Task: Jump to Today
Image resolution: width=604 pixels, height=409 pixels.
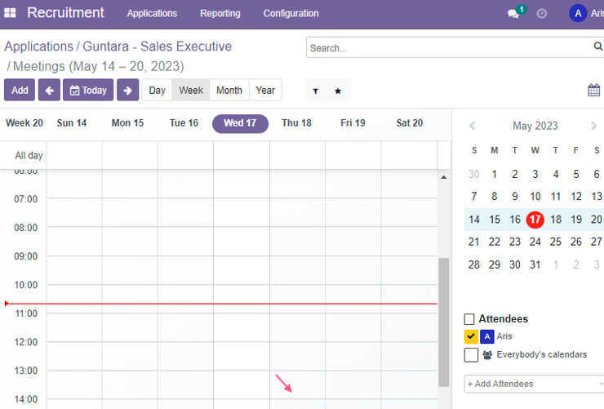Action: point(88,90)
